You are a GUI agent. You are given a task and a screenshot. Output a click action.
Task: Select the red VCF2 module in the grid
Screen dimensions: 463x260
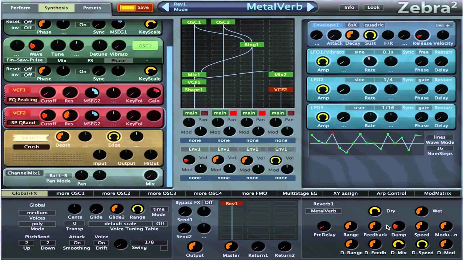click(x=281, y=90)
